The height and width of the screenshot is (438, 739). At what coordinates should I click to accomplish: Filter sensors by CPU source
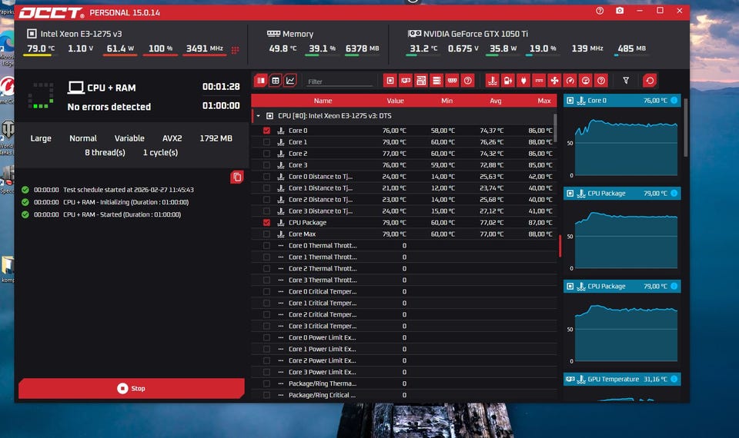390,81
